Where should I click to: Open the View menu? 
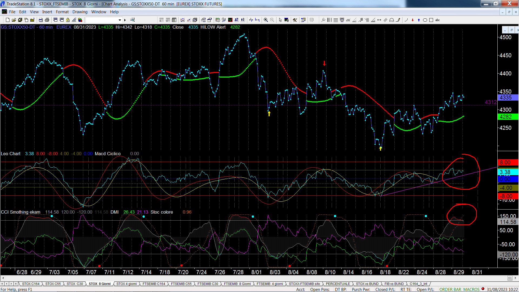point(34,12)
